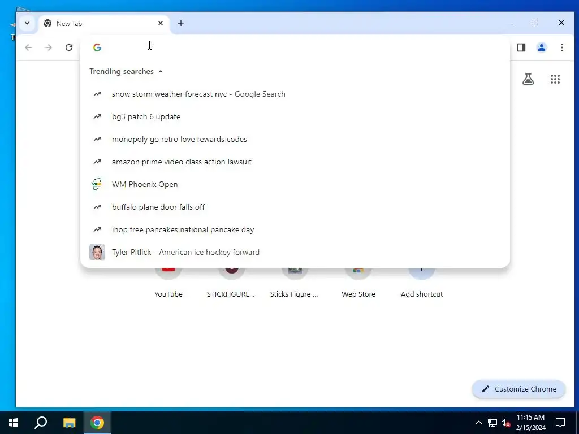The width and height of the screenshot is (579, 434).
Task: Click trending arrow icon beside ihop pancakes
Action: tap(97, 229)
